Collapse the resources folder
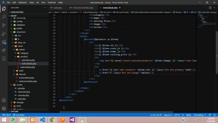The height and width of the screenshot is (123, 218). [21, 32]
